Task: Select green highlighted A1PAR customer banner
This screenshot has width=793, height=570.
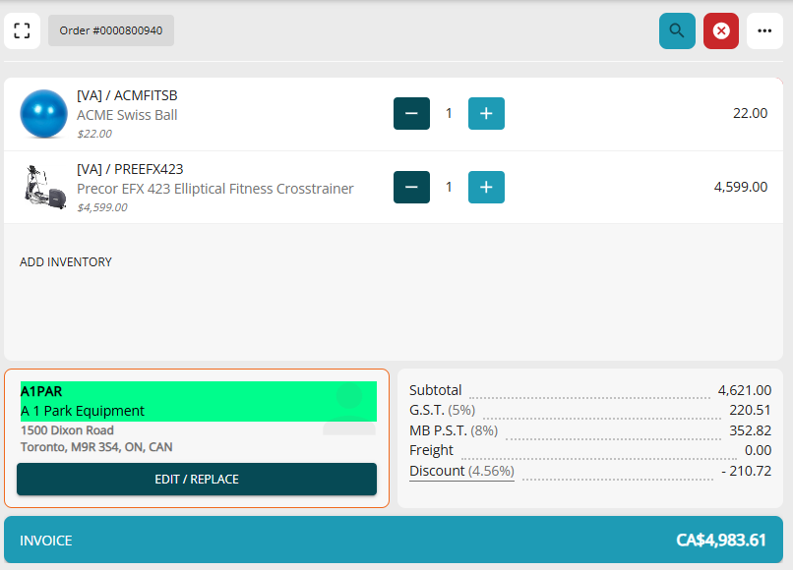Action: pos(199,401)
